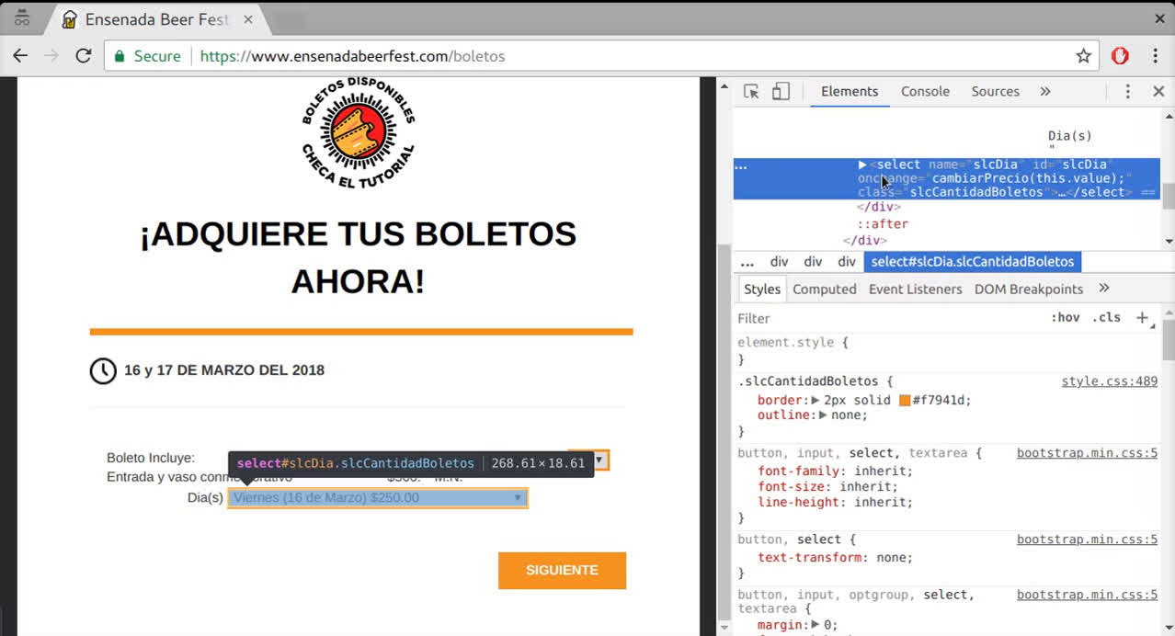This screenshot has height=636, width=1175.
Task: Bookmark this page with the star icon
Action: click(1084, 56)
